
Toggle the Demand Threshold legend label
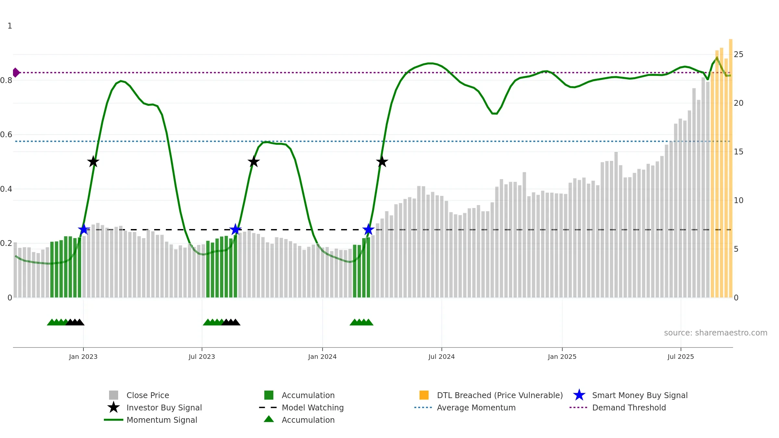(629, 408)
